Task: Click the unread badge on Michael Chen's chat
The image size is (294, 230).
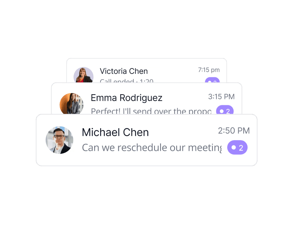Action: pyautogui.click(x=237, y=147)
